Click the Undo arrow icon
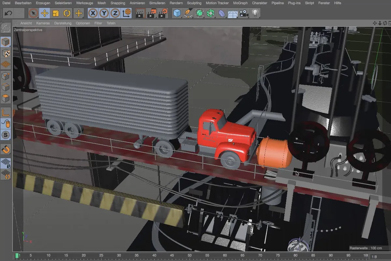Image resolution: width=391 pixels, height=261 pixels. point(9,13)
